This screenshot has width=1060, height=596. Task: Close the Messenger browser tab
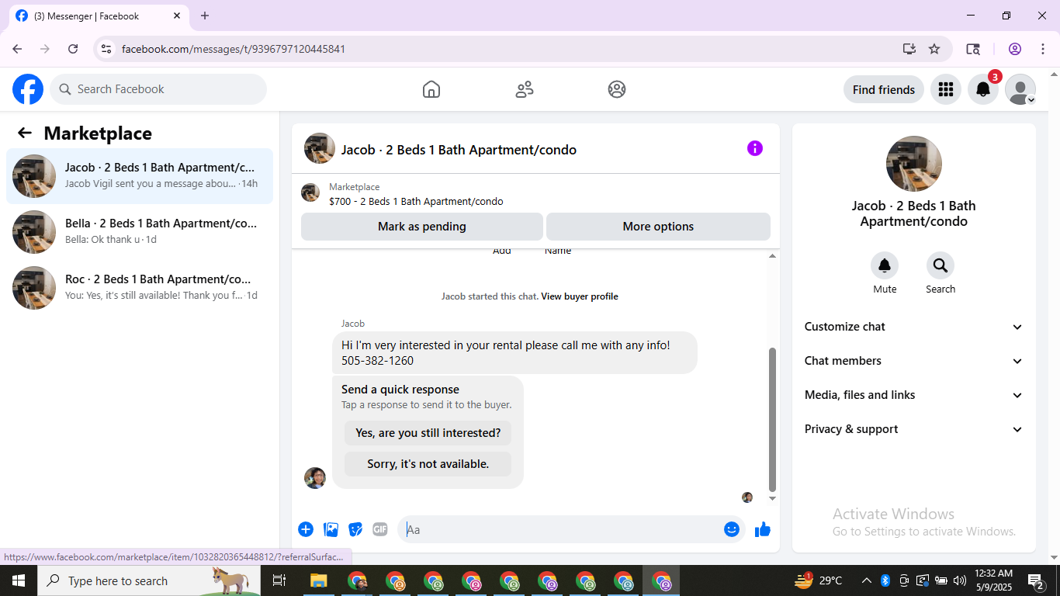[177, 16]
